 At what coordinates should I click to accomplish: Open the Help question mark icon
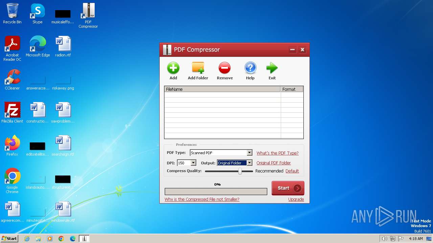(x=250, y=68)
